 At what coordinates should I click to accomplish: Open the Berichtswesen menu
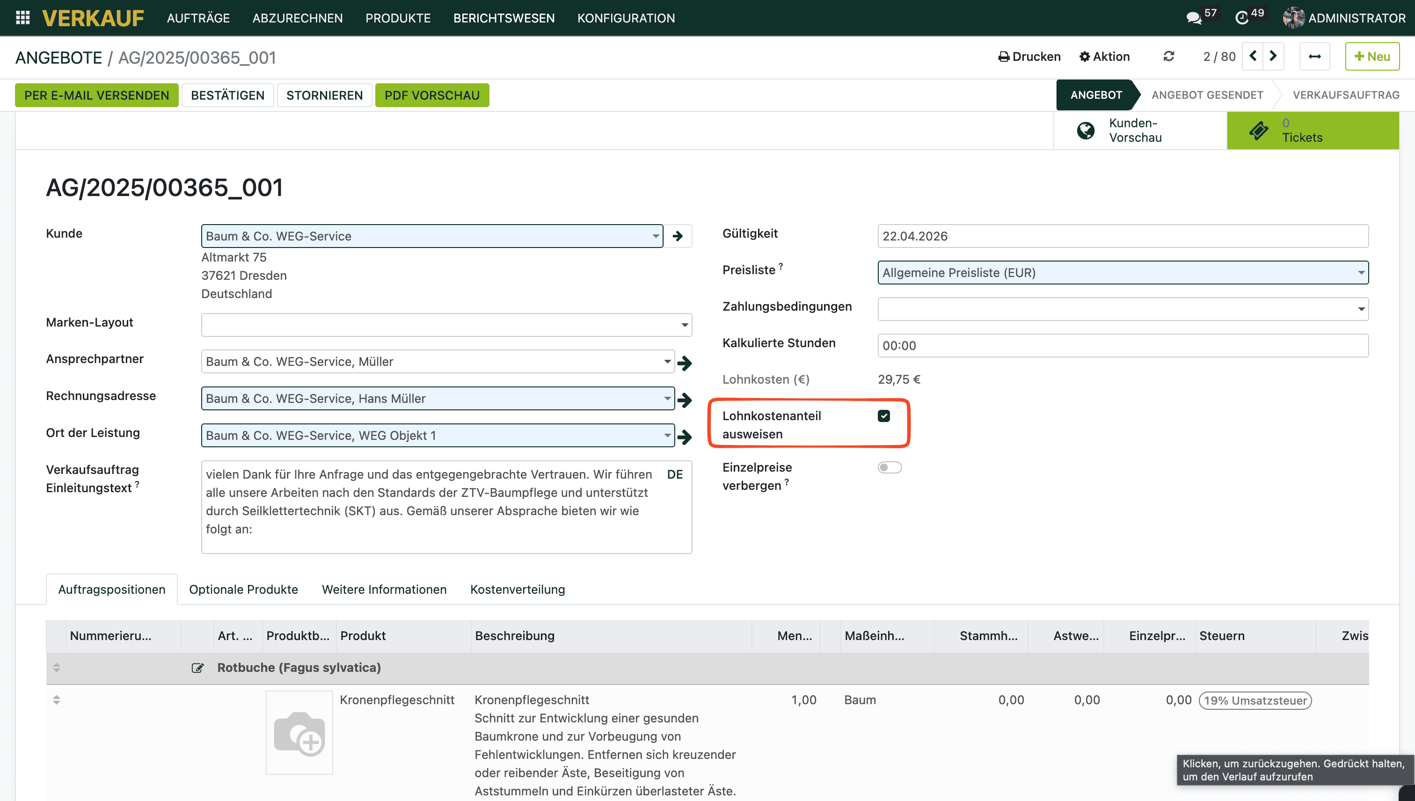pyautogui.click(x=503, y=18)
